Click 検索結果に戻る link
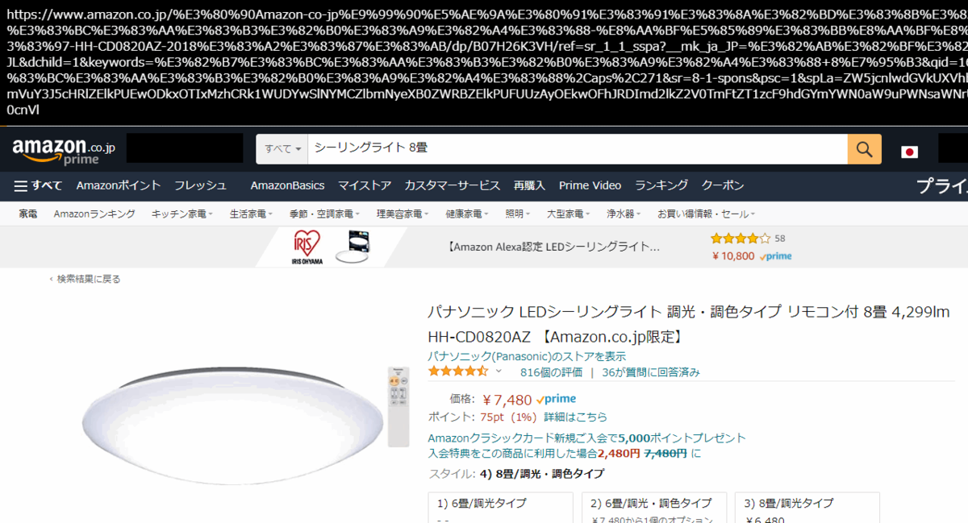This screenshot has width=968, height=523. pyautogui.click(x=85, y=279)
